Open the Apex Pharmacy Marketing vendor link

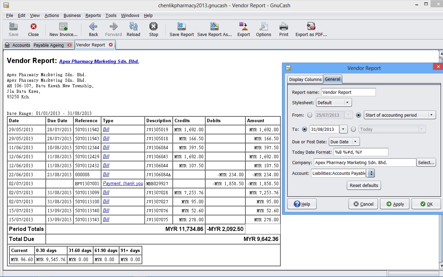pos(99,61)
